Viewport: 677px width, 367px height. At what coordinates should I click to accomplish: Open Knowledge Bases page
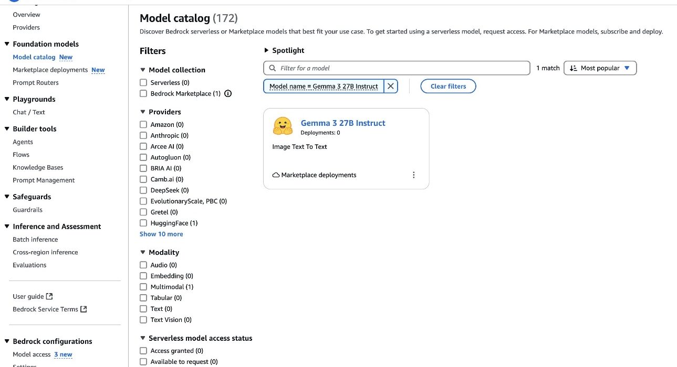(x=38, y=167)
